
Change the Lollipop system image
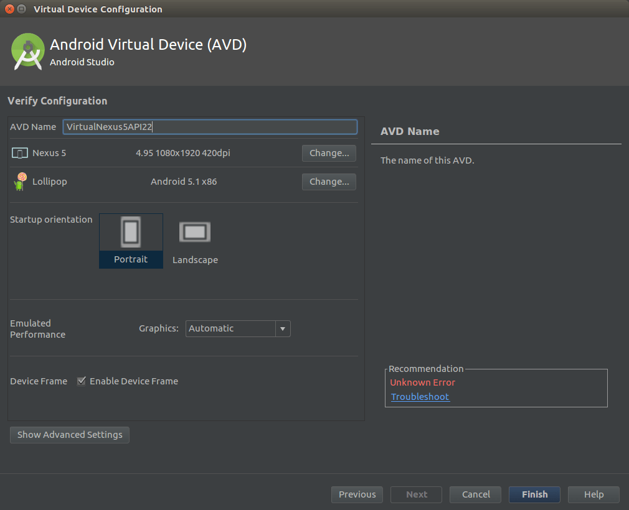click(329, 182)
